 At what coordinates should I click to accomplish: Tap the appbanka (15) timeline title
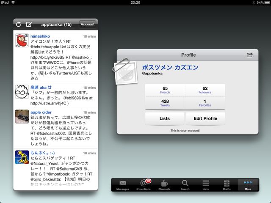(x=56, y=25)
